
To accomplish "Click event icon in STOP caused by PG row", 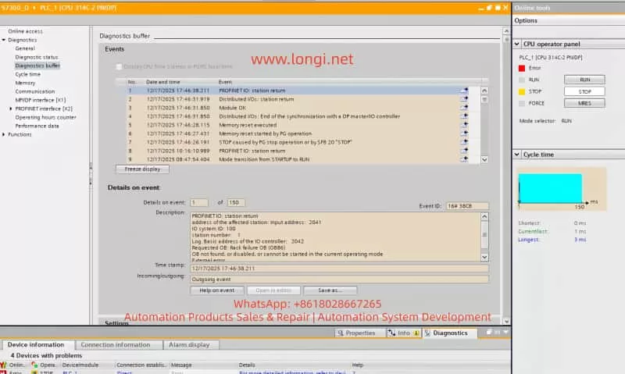I will tap(464, 142).
